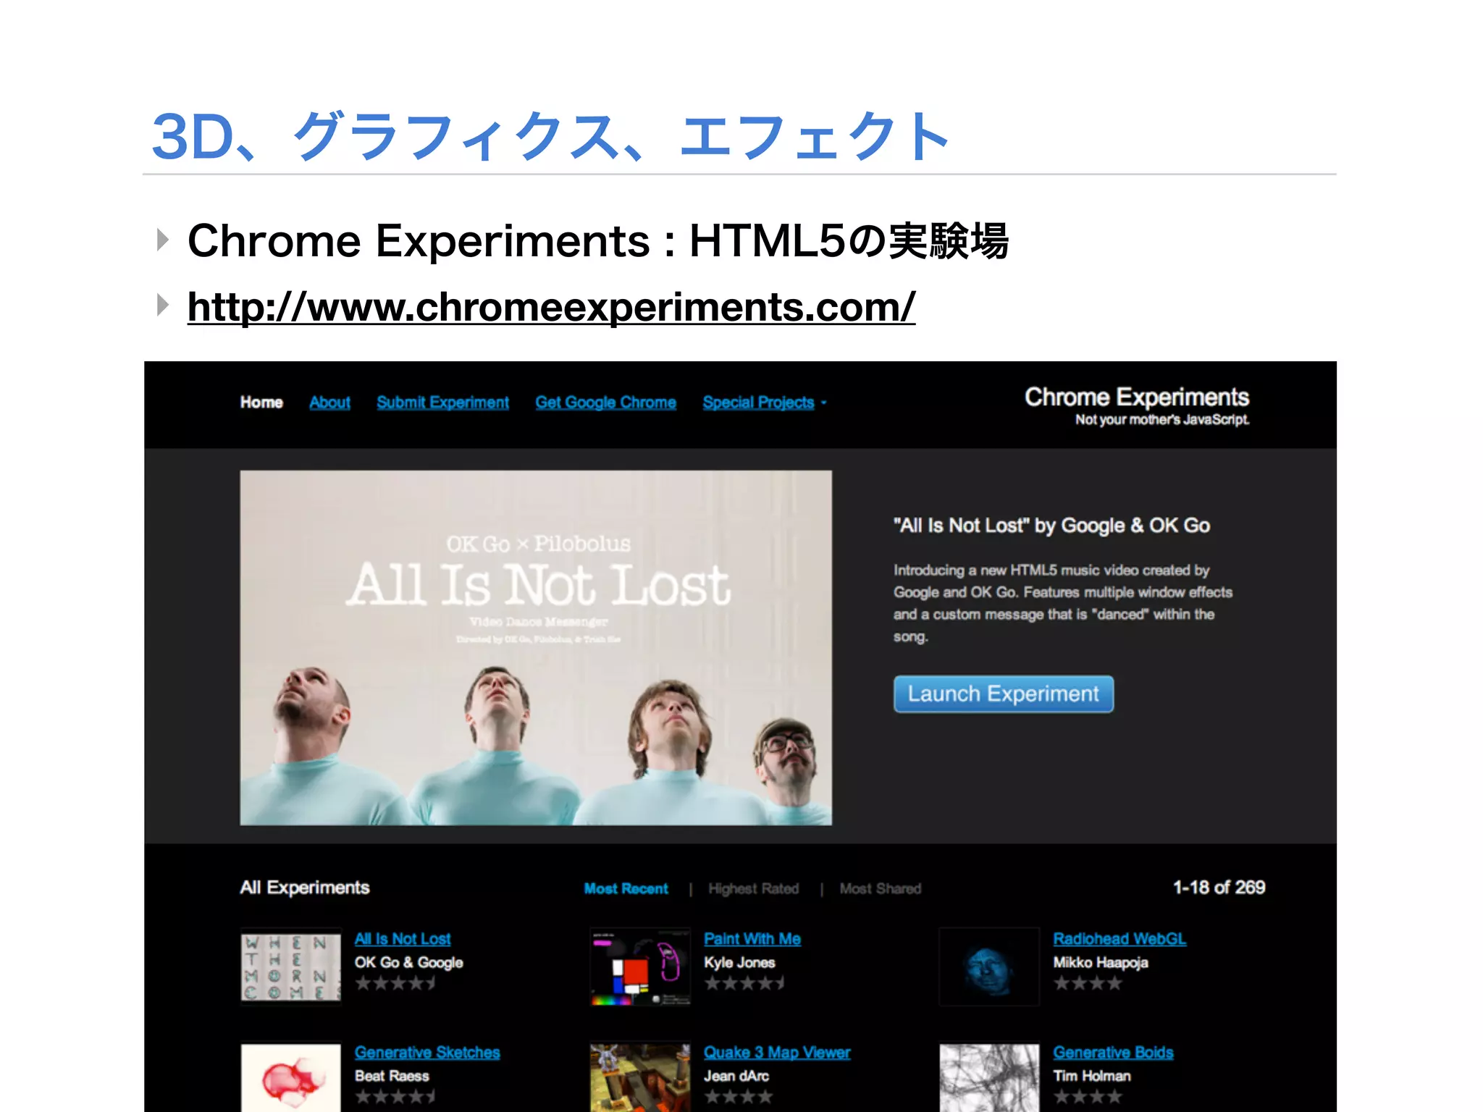This screenshot has height=1112, width=1483.
Task: Click the author name 'Jean dArc'
Action: [x=736, y=1076]
